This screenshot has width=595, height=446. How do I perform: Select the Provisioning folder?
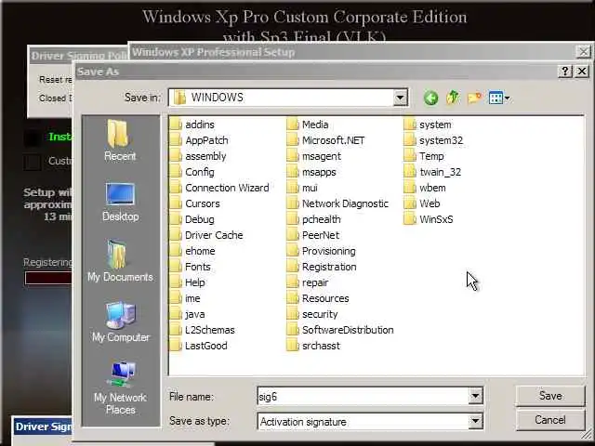click(322, 251)
